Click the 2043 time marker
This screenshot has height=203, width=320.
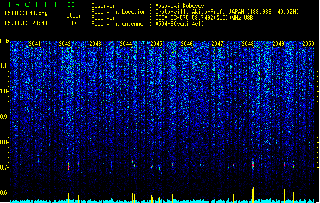click(x=95, y=44)
